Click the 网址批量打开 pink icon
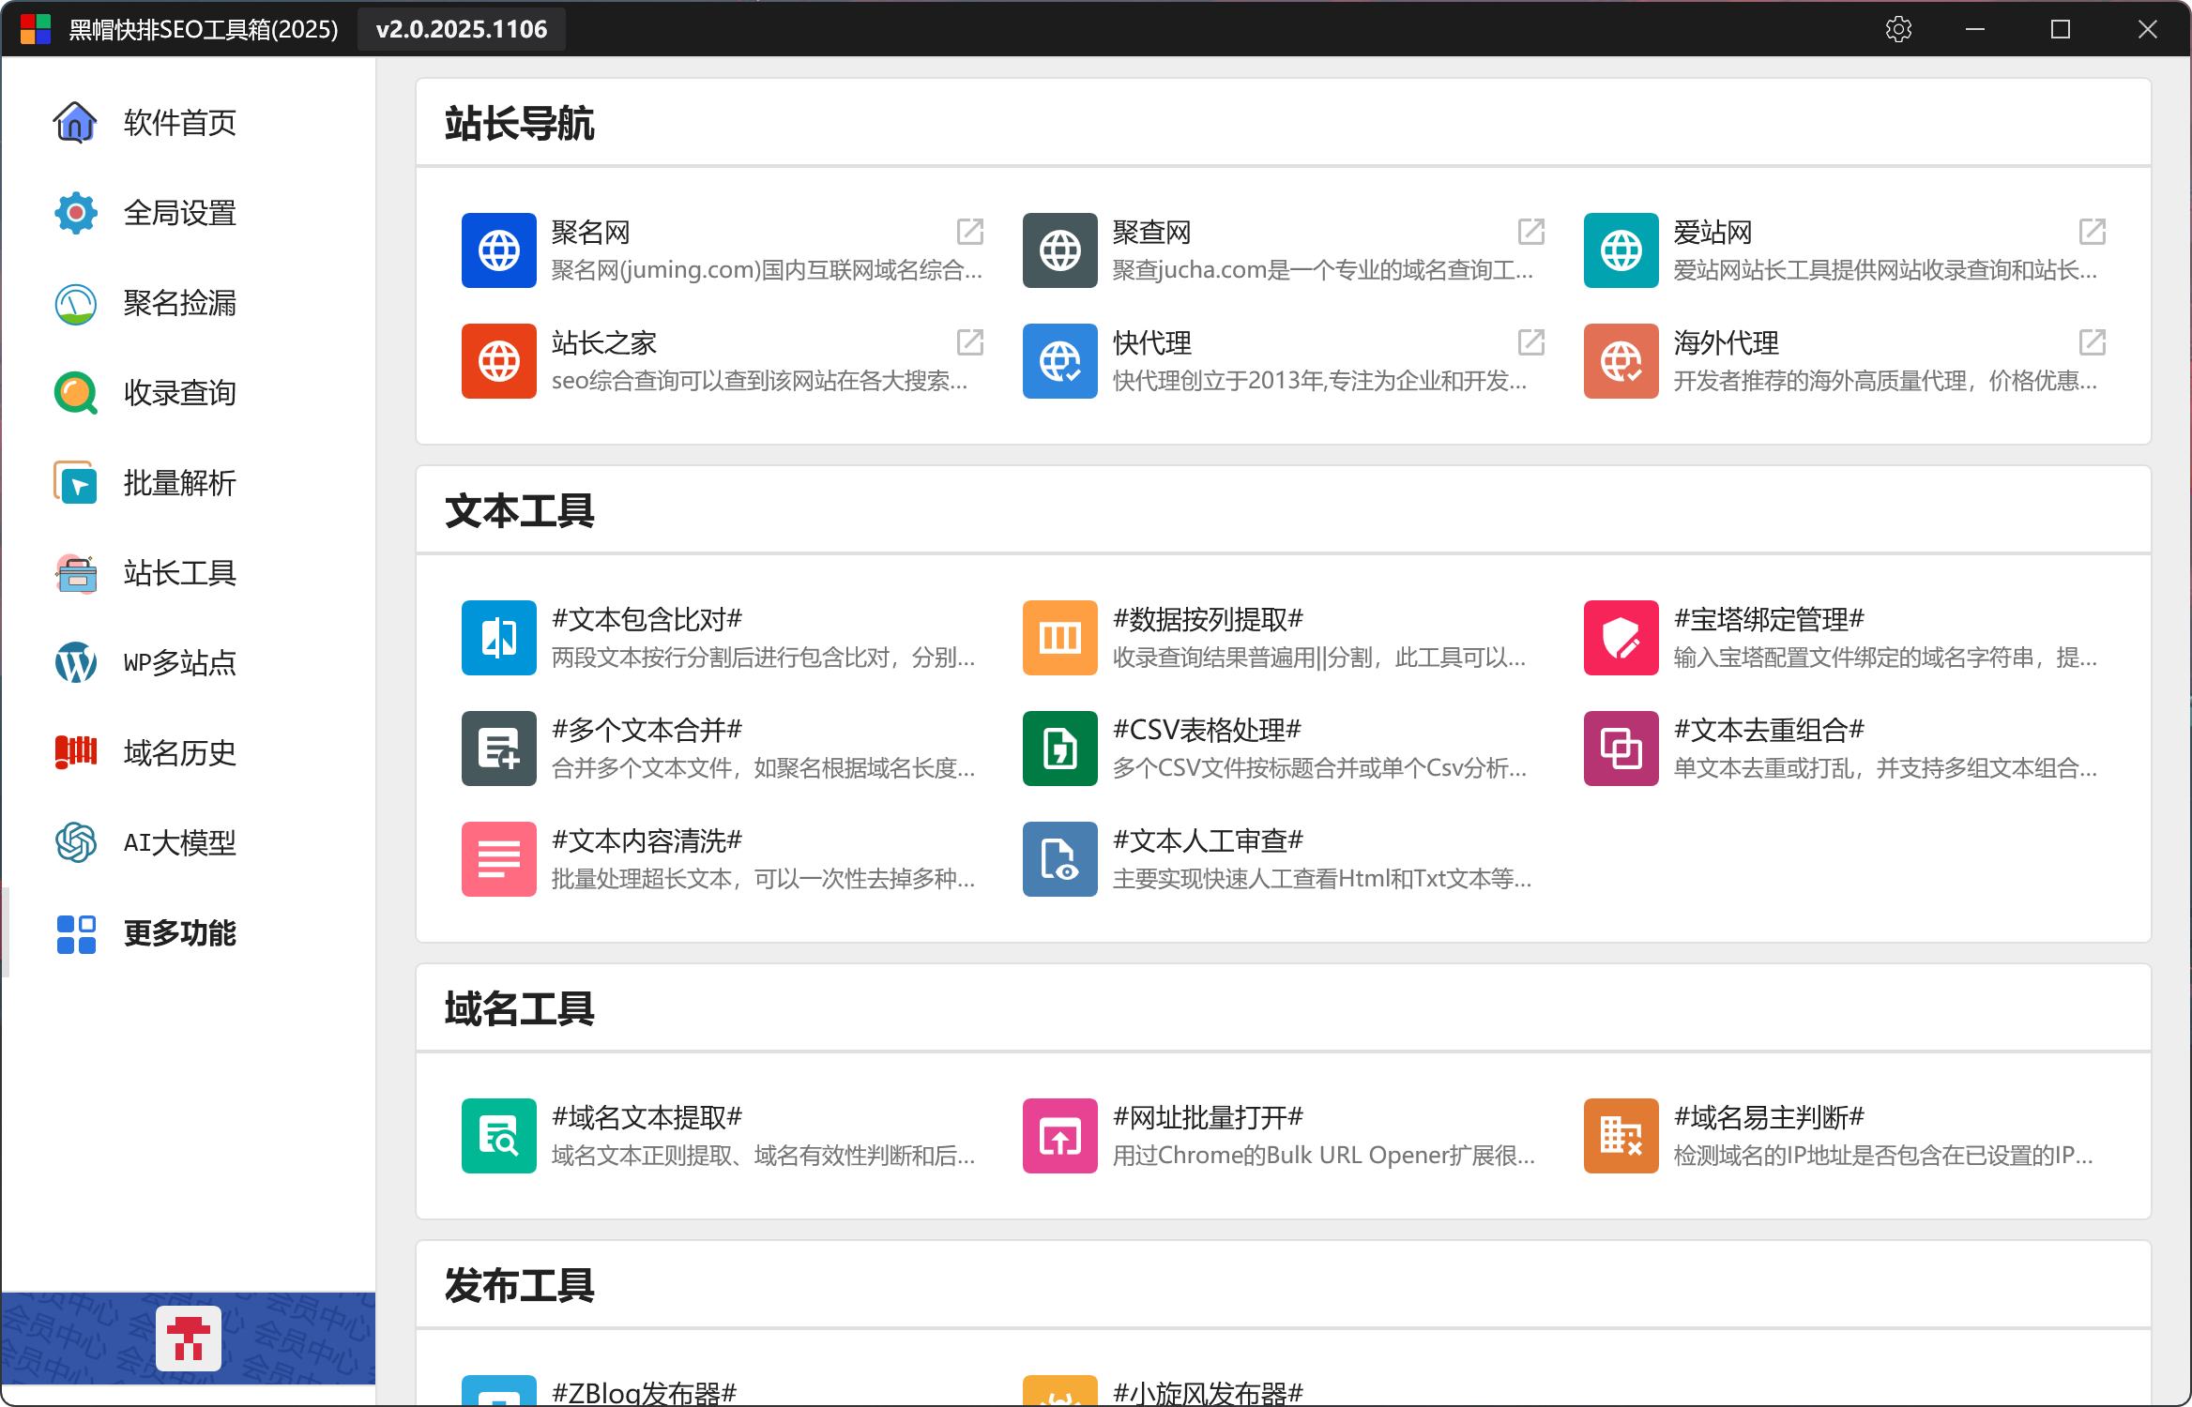The height and width of the screenshot is (1407, 2192). (x=1059, y=1136)
